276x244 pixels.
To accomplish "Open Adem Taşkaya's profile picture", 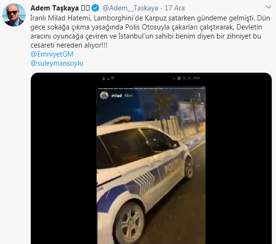I will [14, 15].
